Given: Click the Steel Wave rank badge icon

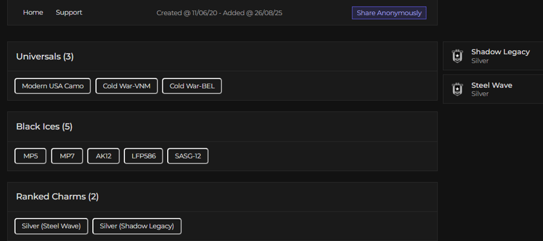Looking at the screenshot, I should click(457, 89).
